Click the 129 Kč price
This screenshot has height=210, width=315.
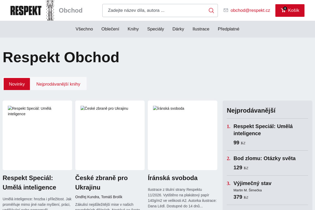pos(241,167)
